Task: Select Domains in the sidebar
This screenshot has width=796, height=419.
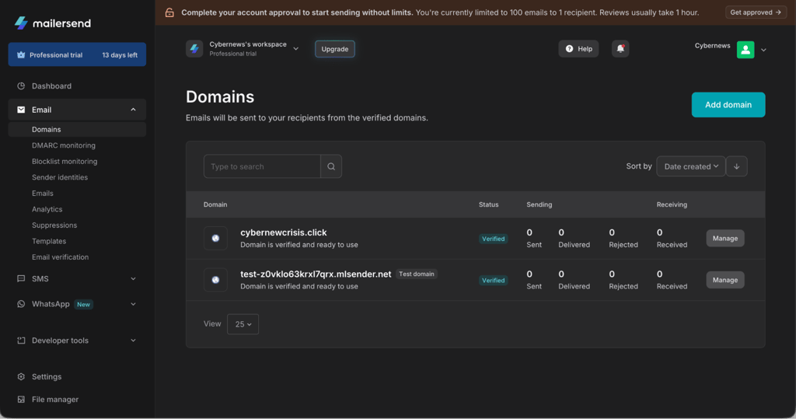Action: coord(77,130)
